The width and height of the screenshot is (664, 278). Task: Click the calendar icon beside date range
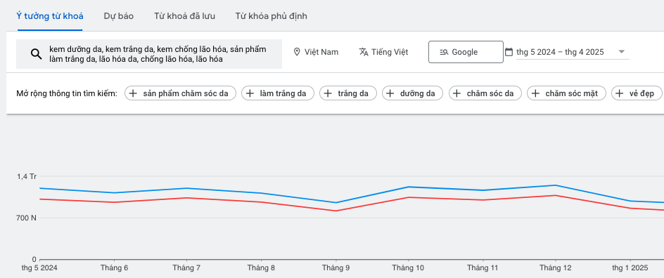pos(509,52)
